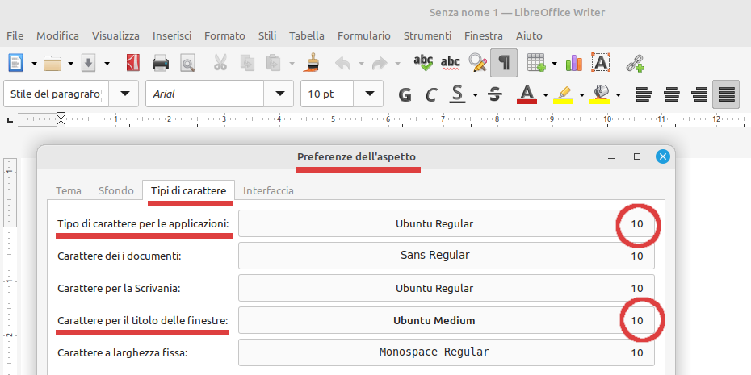Open the Visualizza menu

tap(115, 35)
